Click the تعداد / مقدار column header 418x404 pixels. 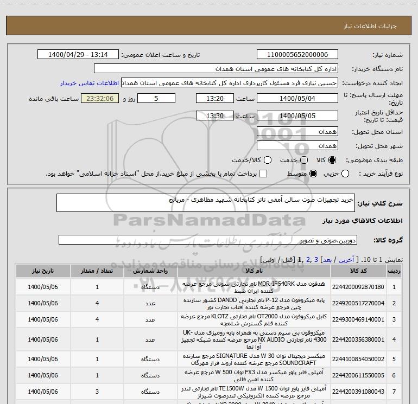[97, 271]
